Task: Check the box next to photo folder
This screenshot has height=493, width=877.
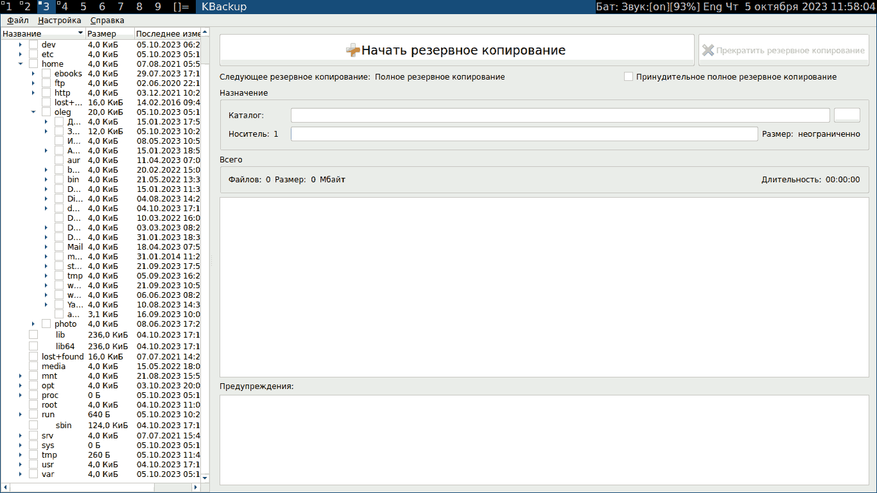Action: pyautogui.click(x=46, y=324)
